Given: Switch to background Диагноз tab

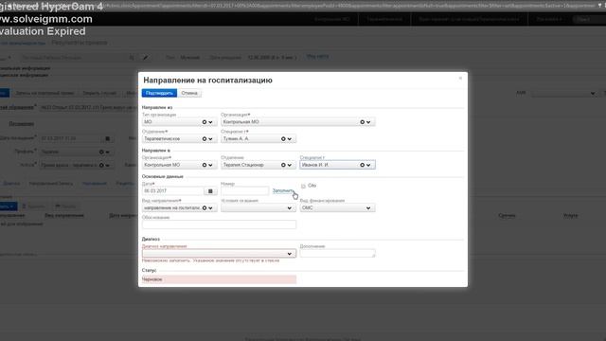Looking at the screenshot, I should point(11,184).
